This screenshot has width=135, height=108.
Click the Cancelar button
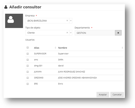(x=117, y=95)
